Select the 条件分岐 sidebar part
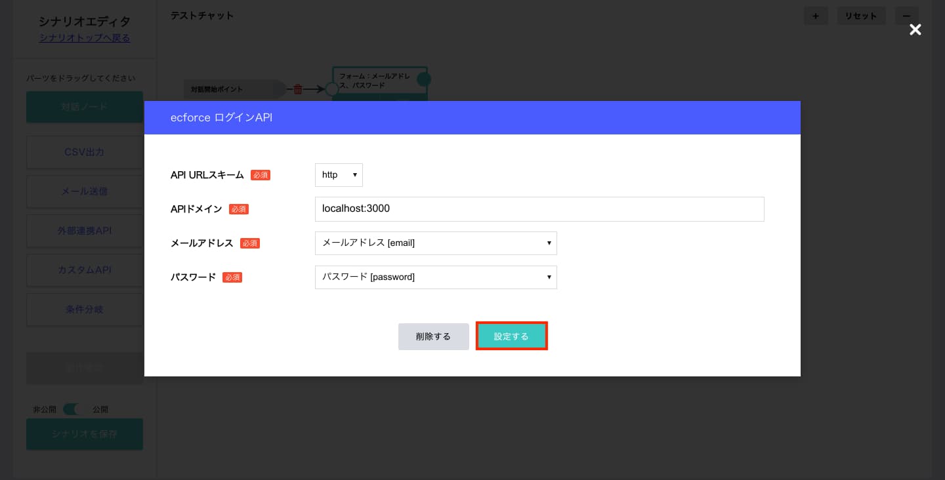This screenshot has height=480, width=945. click(85, 310)
